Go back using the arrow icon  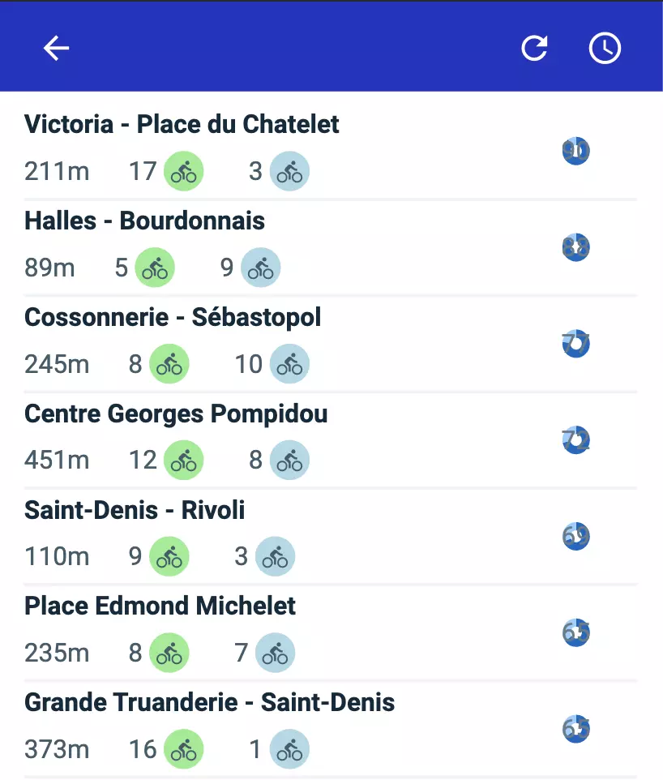56,49
